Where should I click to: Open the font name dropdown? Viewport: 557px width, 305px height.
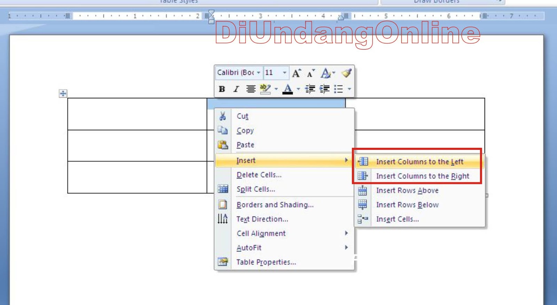pyautogui.click(x=259, y=73)
